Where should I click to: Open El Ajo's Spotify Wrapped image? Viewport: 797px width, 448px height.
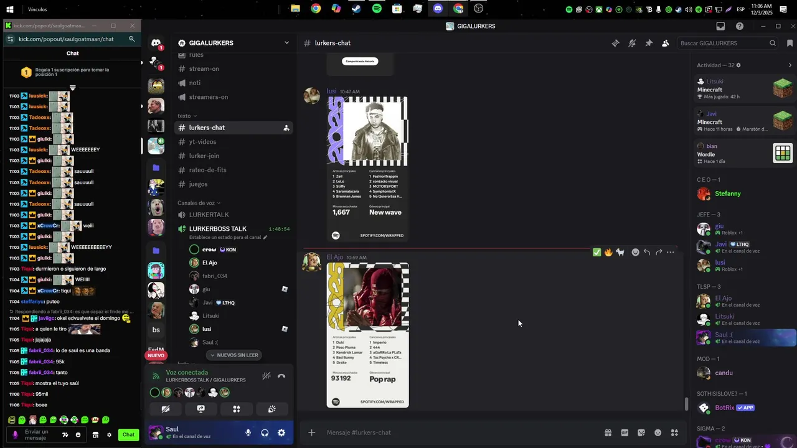click(x=367, y=335)
